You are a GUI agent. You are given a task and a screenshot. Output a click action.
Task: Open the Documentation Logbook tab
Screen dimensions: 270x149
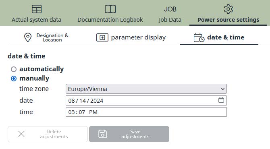point(110,13)
